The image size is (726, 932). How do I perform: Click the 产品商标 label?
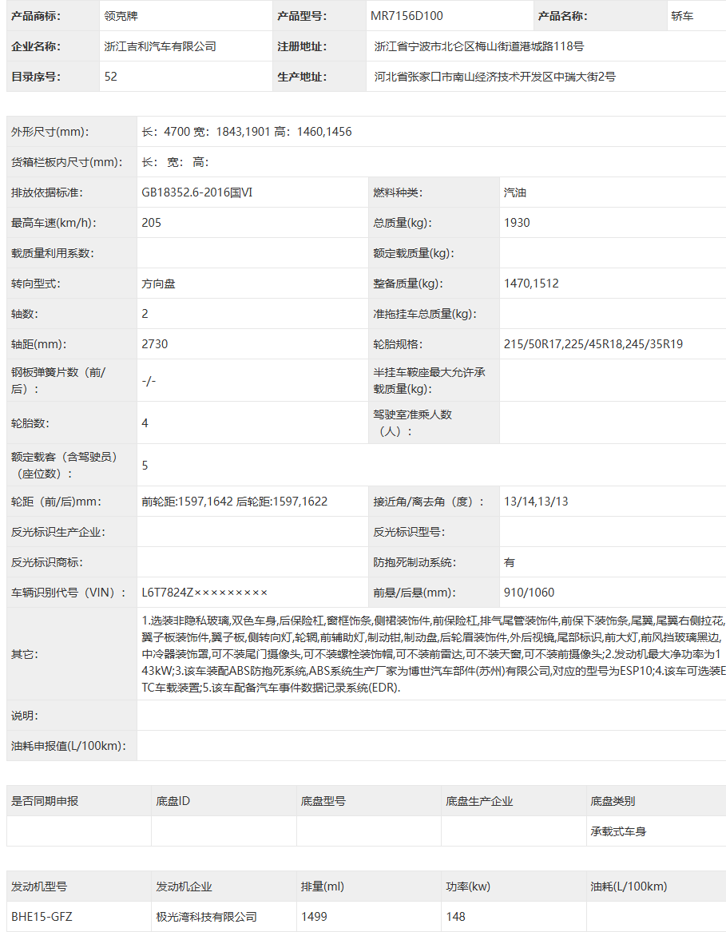36,16
